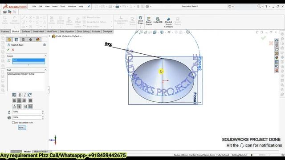Center align the sketch text
The height and width of the screenshot is (160, 285).
[19, 100]
